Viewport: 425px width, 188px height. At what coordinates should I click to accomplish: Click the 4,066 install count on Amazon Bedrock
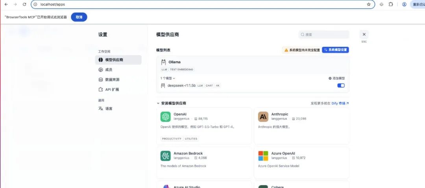[x=200, y=158]
